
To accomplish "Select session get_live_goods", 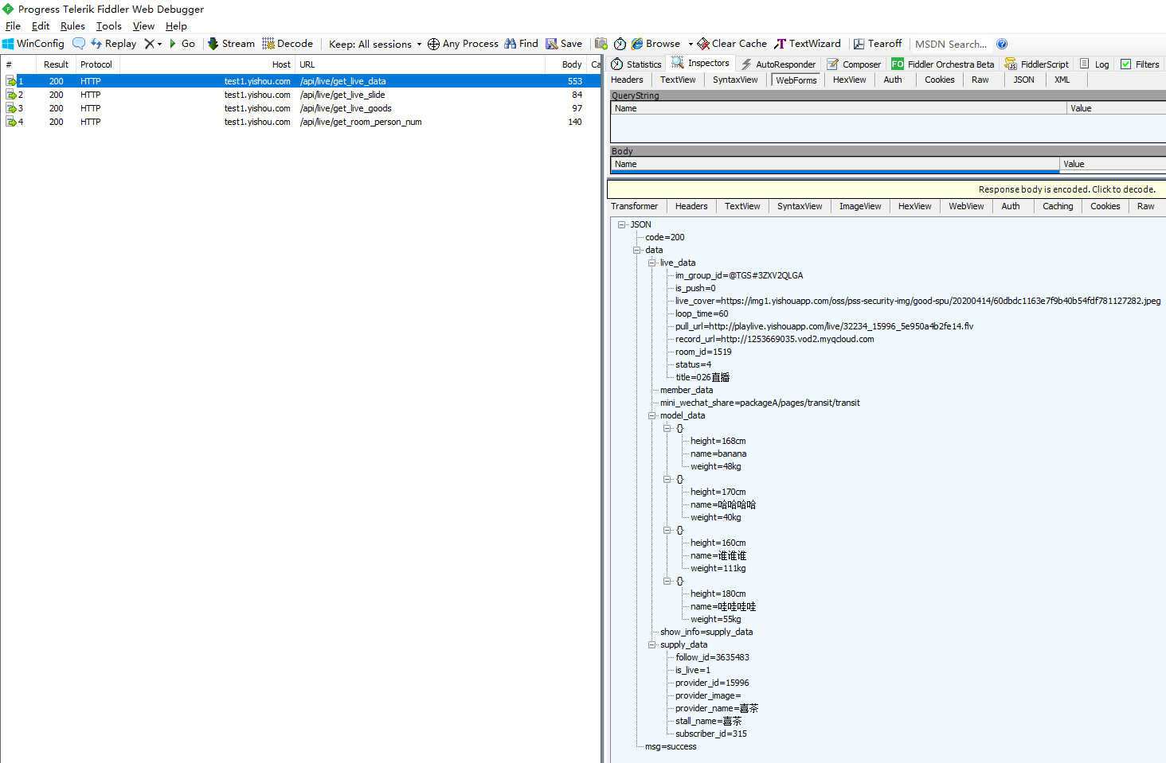I will coord(300,108).
